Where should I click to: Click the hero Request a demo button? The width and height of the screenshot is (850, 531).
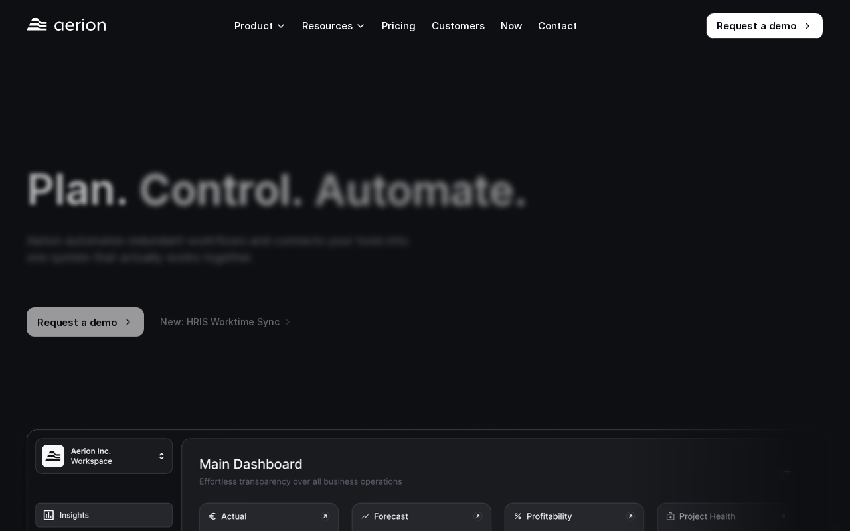[85, 322]
